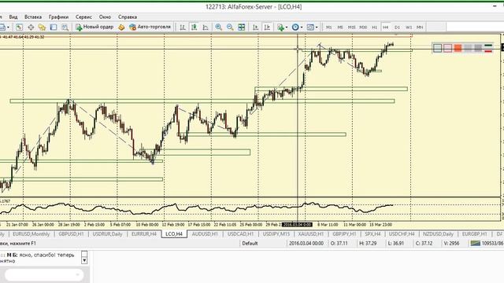Switch to EURUSD,Monthly chart tab
504x283 pixels.
pyautogui.click(x=31, y=234)
